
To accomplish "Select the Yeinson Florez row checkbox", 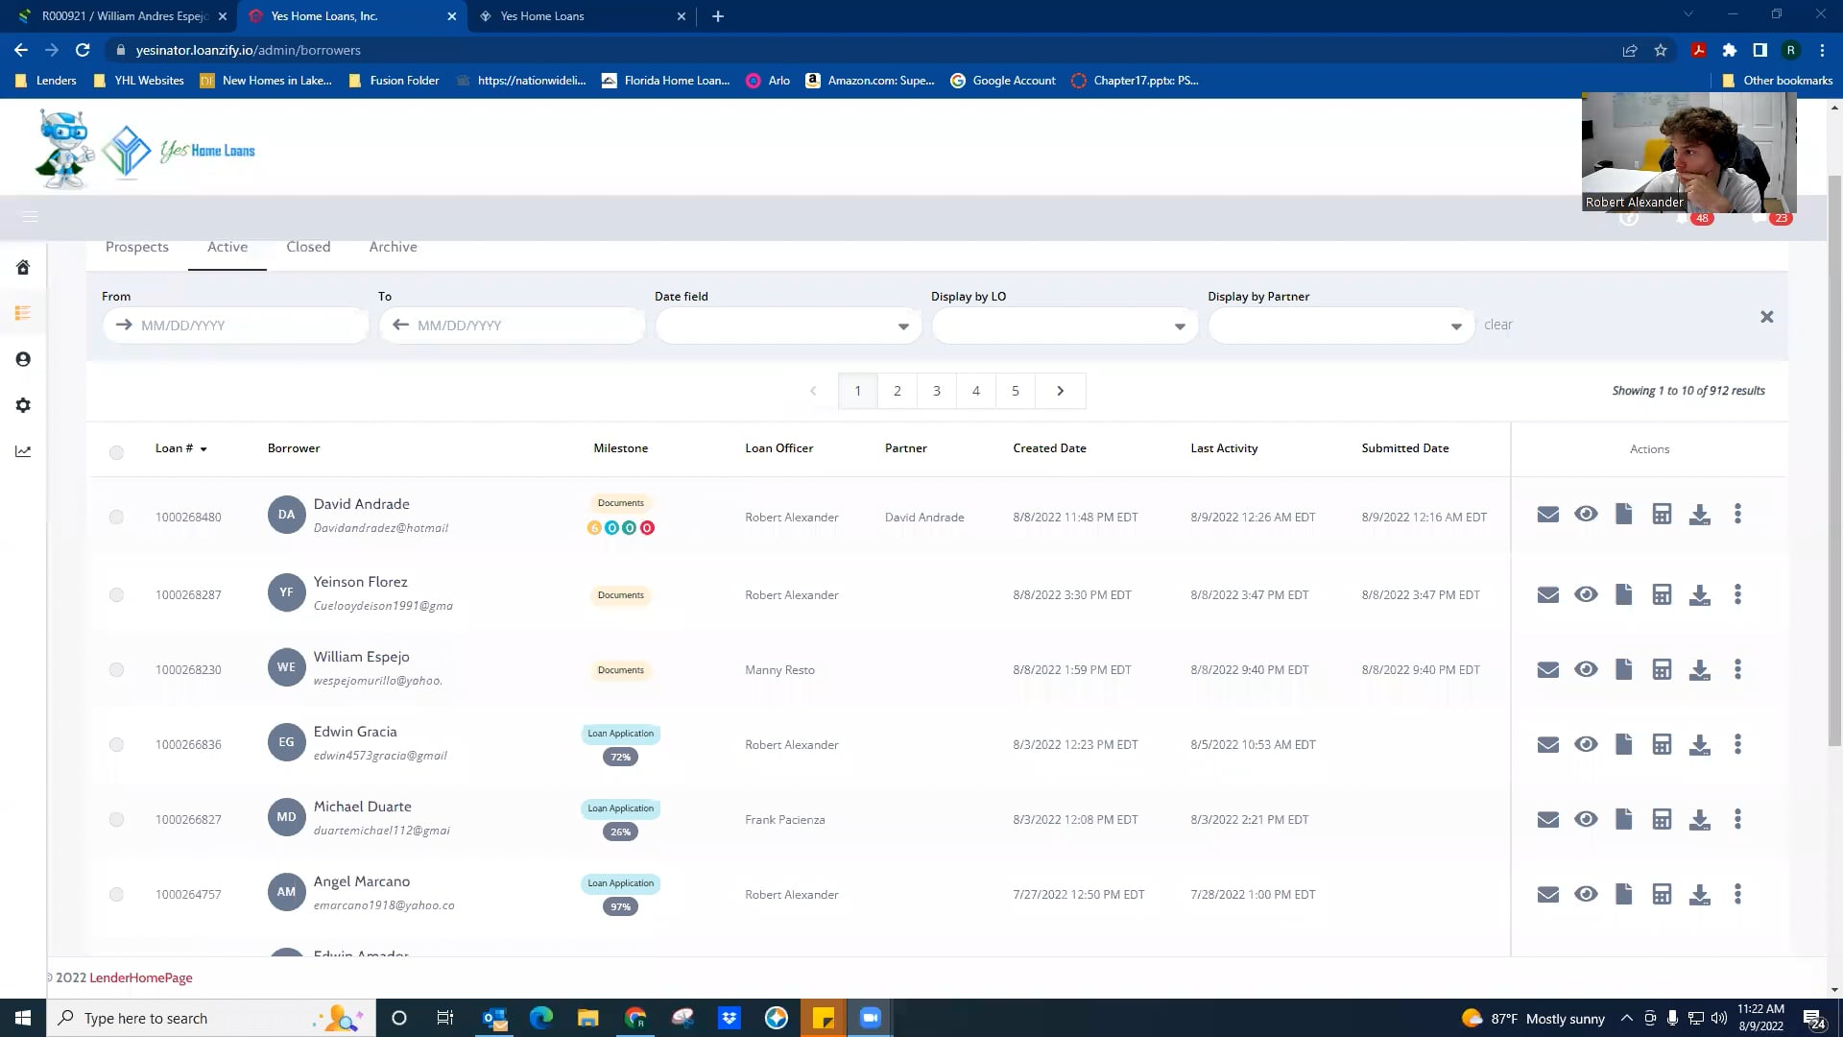I will pos(116,594).
